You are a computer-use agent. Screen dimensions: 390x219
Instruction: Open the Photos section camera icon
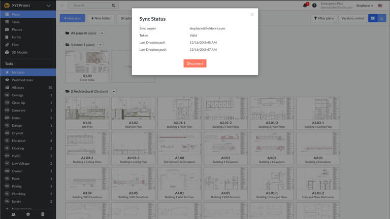7,29
